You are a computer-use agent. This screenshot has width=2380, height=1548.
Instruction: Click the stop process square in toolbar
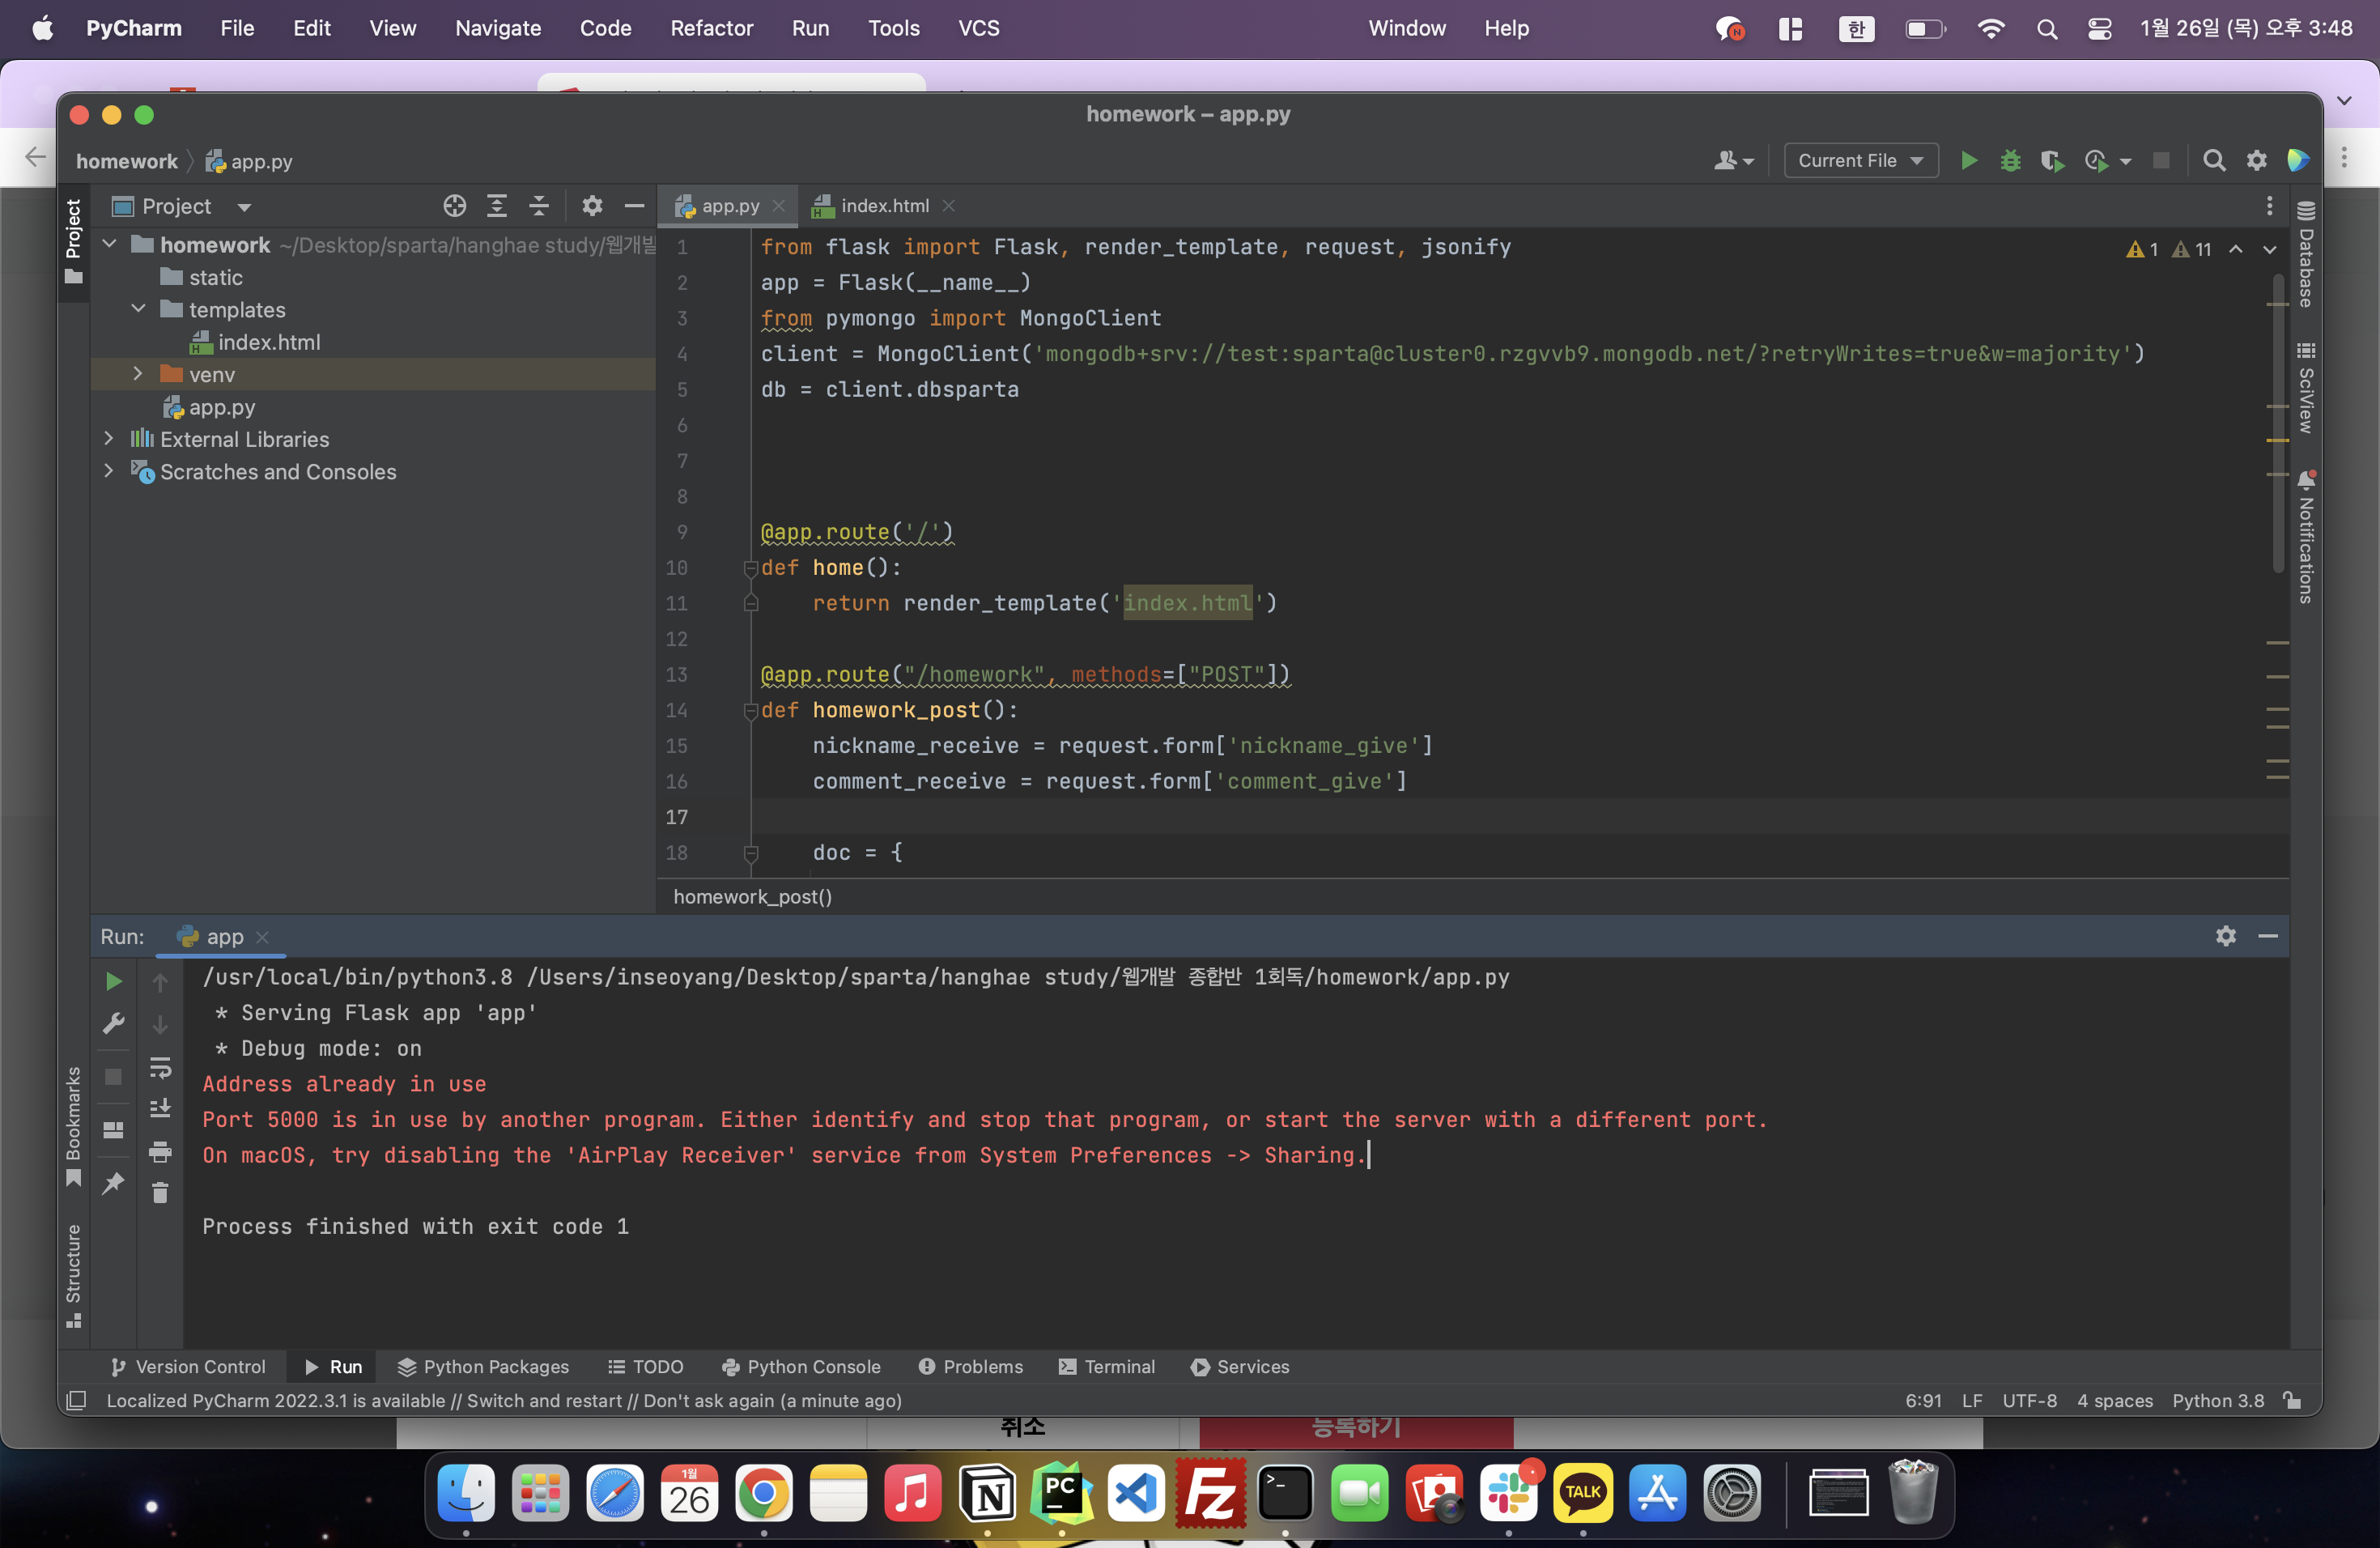tap(2161, 161)
